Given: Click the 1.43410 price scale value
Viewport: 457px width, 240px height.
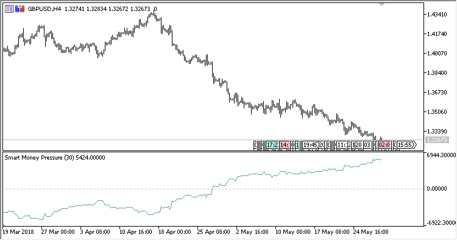Looking at the screenshot, I should click(x=437, y=14).
